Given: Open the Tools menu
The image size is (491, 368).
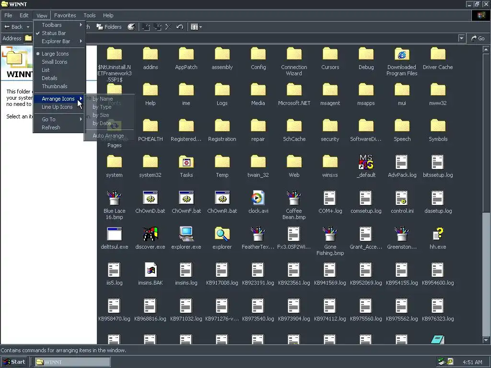Looking at the screenshot, I should [x=89, y=15].
